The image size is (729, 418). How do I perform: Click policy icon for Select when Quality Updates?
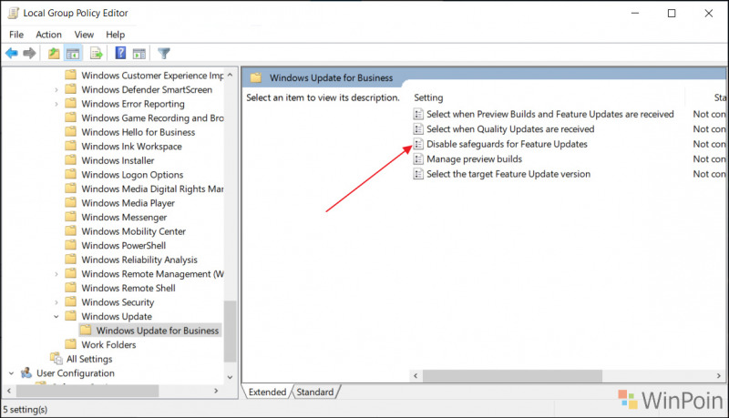(418, 128)
